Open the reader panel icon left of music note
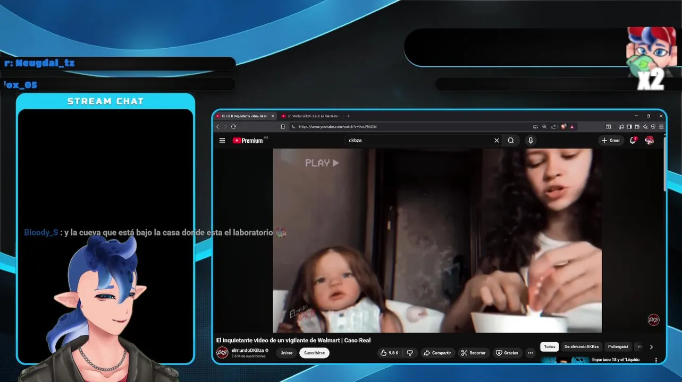Screen dimensions: 682x382 coord(609,127)
